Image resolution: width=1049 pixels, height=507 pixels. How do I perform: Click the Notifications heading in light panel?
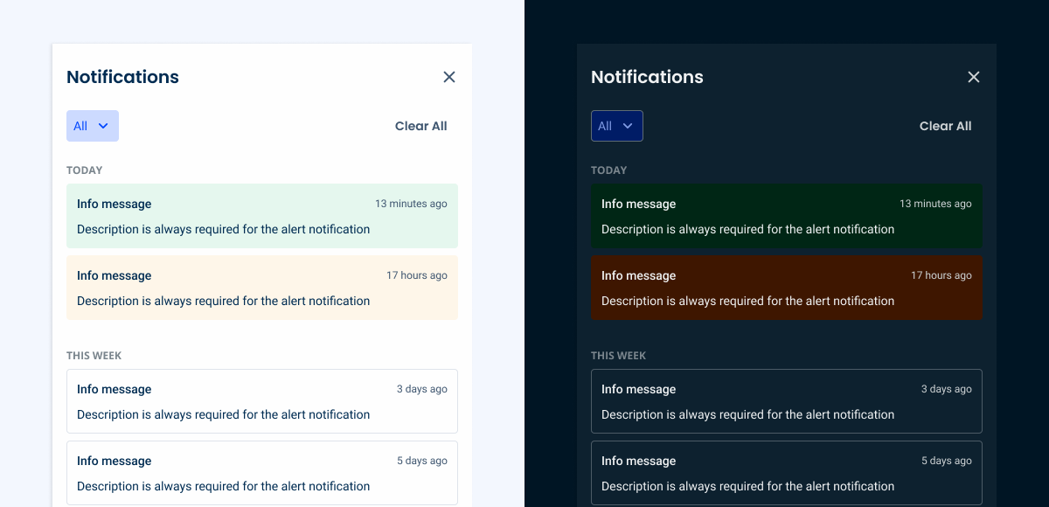point(122,77)
